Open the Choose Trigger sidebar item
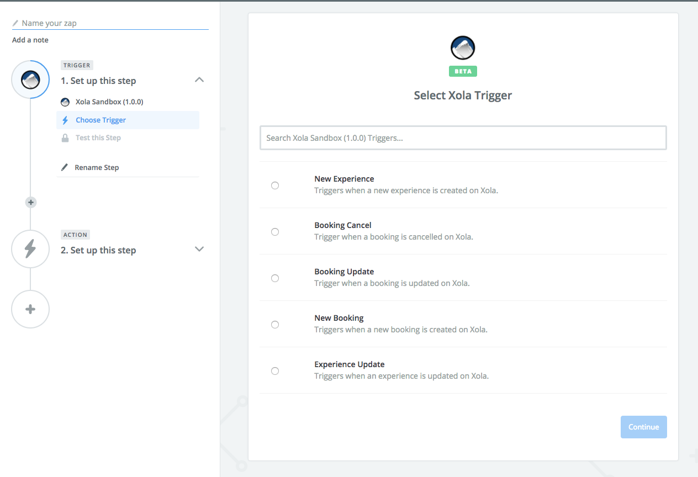 click(x=128, y=120)
